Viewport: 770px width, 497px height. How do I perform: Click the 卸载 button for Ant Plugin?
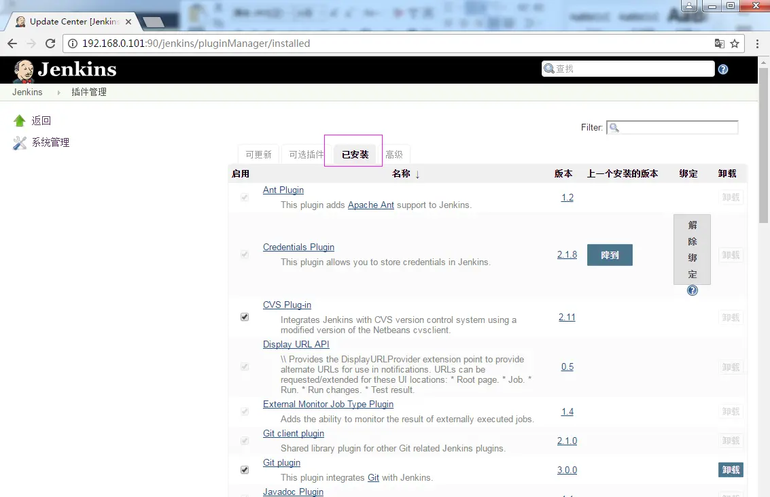pyautogui.click(x=731, y=197)
